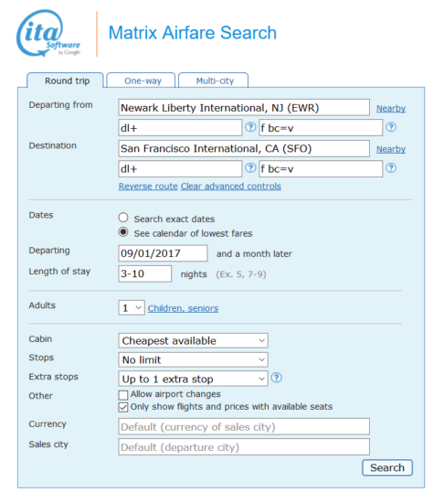This screenshot has width=444, height=503.
Task: Open the Extra stops help icon
Action: 277,378
